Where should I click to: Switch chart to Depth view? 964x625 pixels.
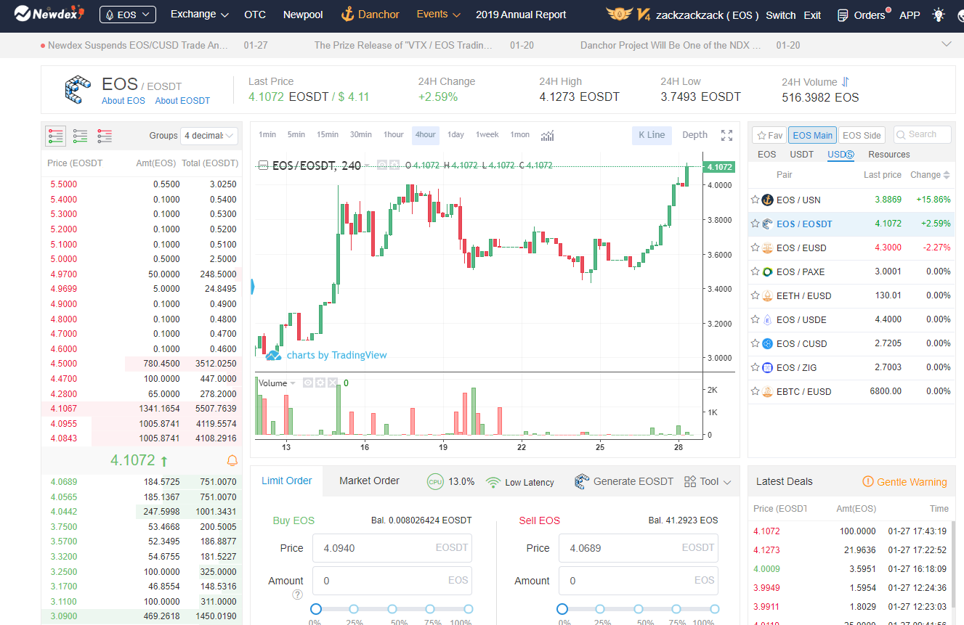point(694,135)
